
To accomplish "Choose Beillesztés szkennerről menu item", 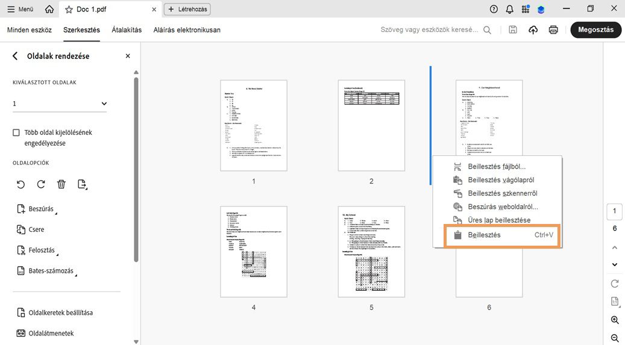I will 497,193.
